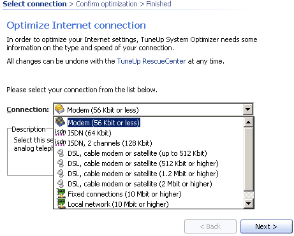Click the isdn icon beside ISDN (64 Kbit)
The height and width of the screenshot is (236, 294).
(x=60, y=132)
